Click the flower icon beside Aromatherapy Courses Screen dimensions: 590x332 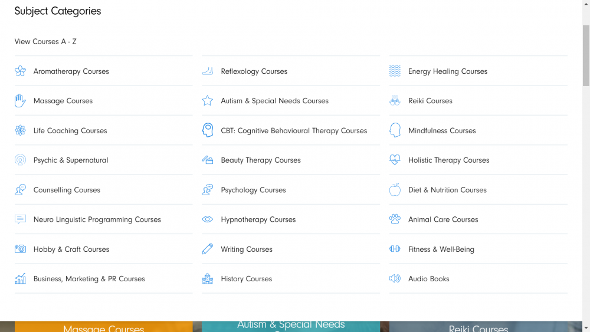point(20,71)
